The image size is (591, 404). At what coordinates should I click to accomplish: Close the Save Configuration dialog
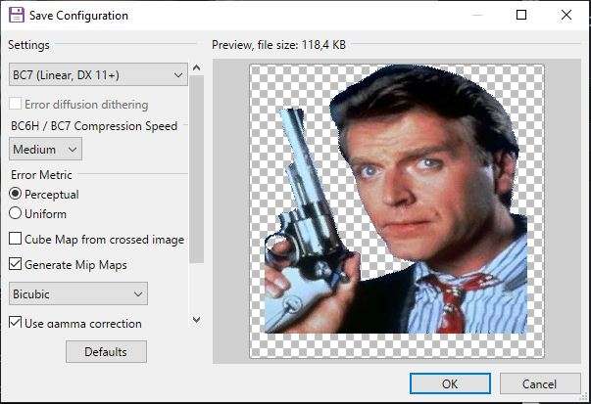[566, 15]
